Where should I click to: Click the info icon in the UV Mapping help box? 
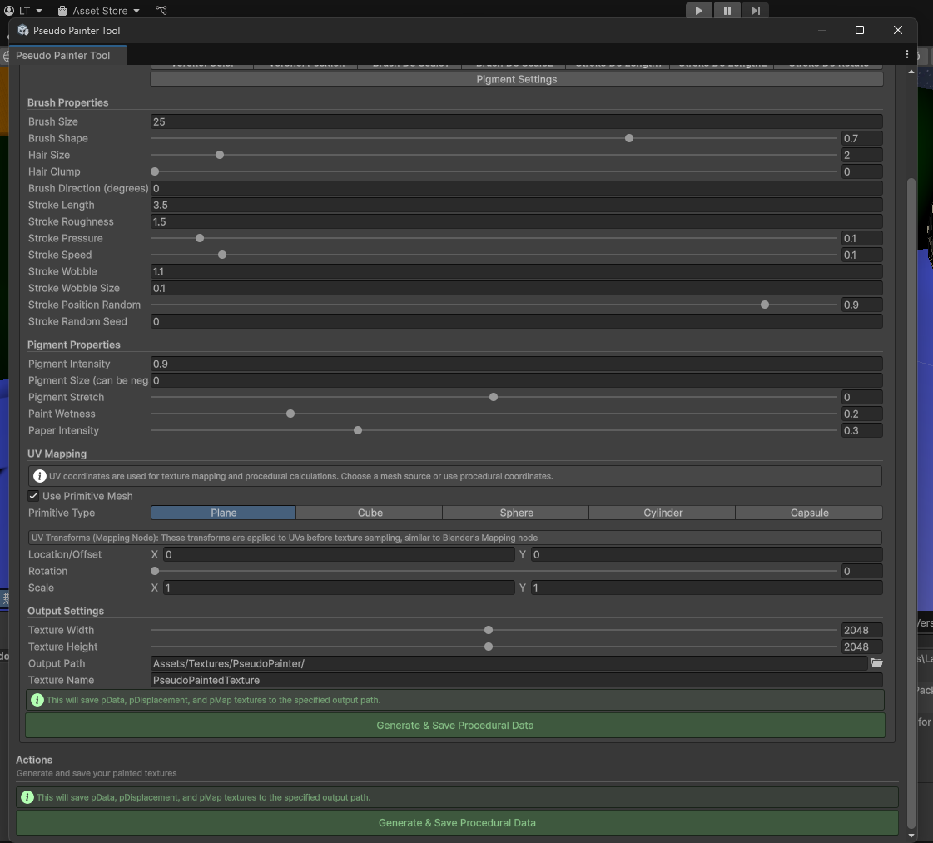(39, 476)
